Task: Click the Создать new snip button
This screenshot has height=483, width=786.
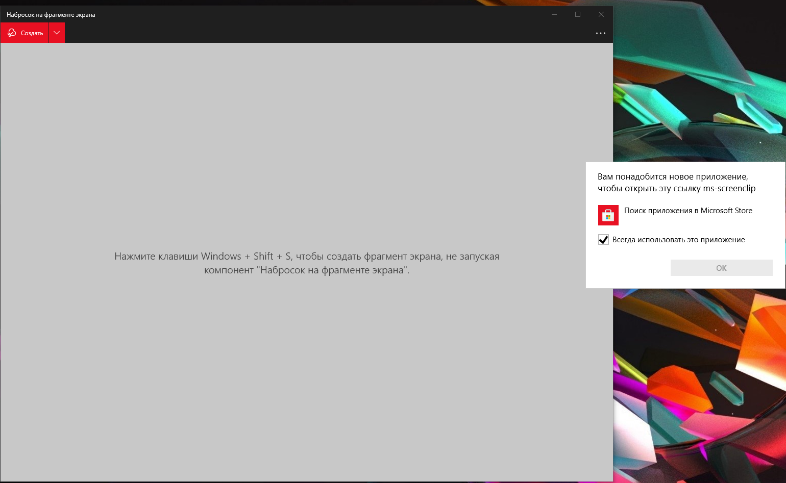Action: (24, 33)
